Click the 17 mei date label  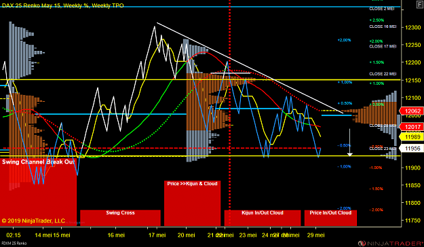tap(157, 235)
